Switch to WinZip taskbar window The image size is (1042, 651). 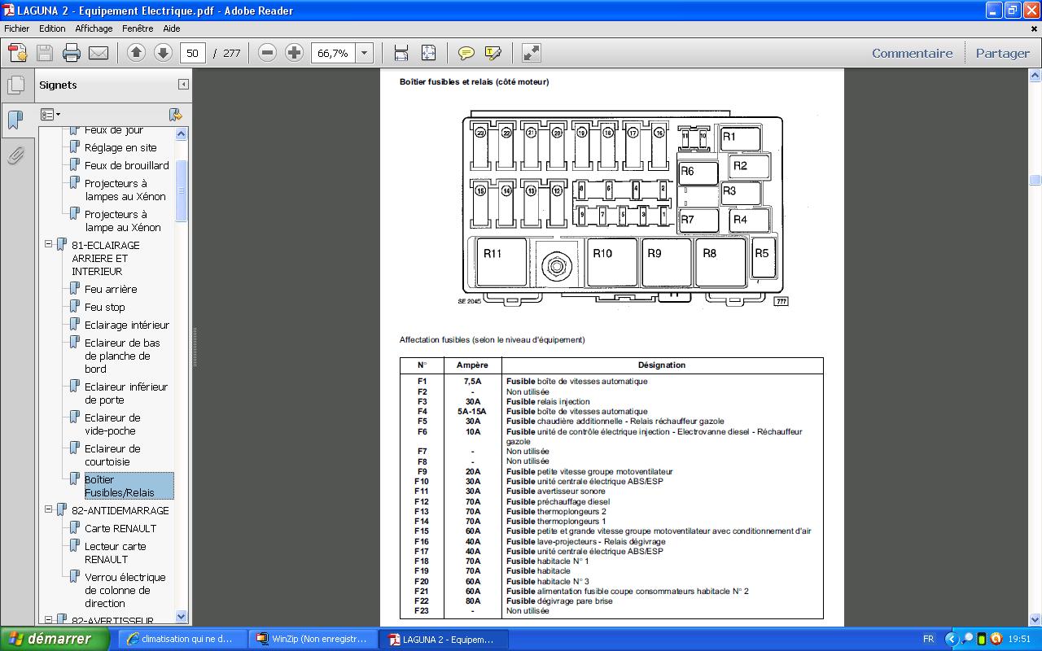(x=314, y=639)
